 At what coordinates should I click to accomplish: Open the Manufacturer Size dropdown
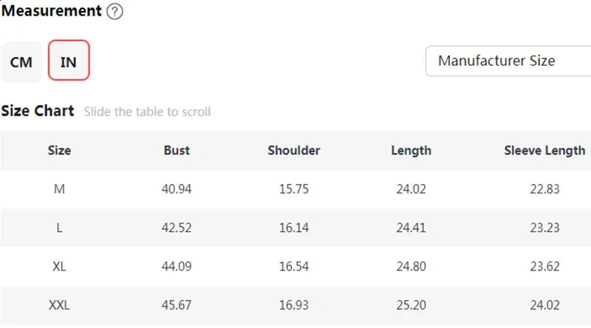coord(508,61)
